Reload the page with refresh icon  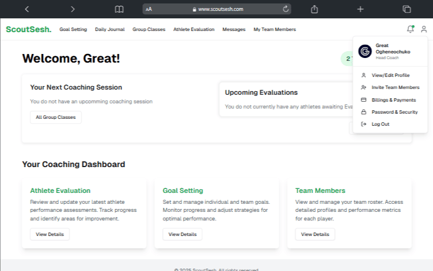click(x=286, y=9)
